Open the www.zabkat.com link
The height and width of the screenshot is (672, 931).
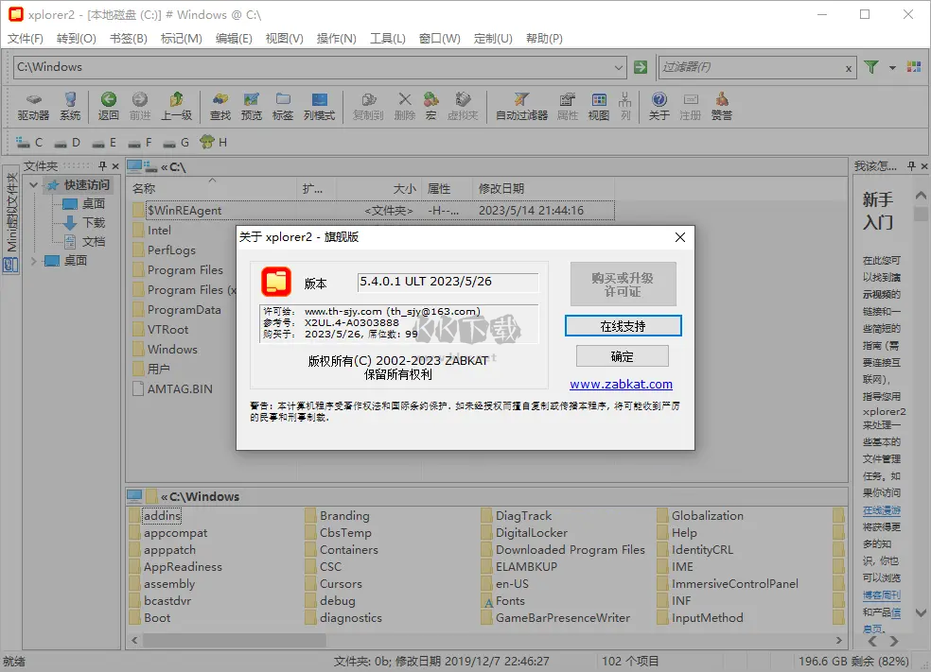(x=622, y=384)
